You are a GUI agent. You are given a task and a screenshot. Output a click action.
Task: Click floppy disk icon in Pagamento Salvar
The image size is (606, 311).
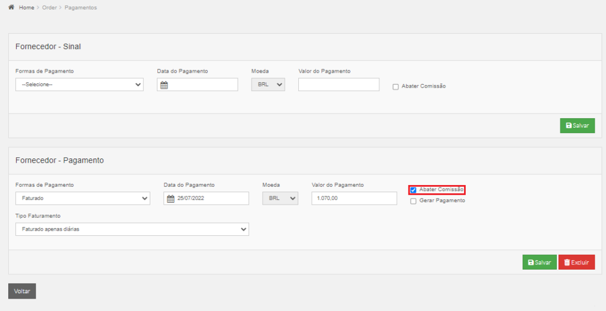pyautogui.click(x=531, y=263)
